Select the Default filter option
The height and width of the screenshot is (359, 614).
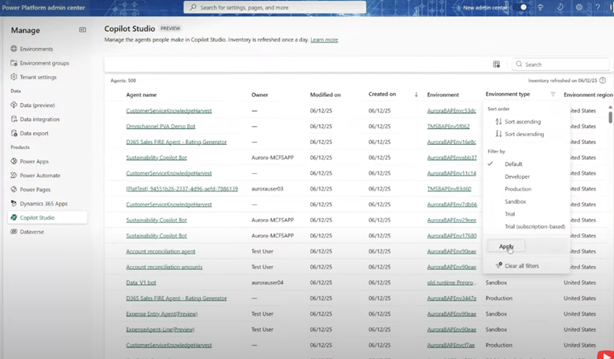pos(513,164)
